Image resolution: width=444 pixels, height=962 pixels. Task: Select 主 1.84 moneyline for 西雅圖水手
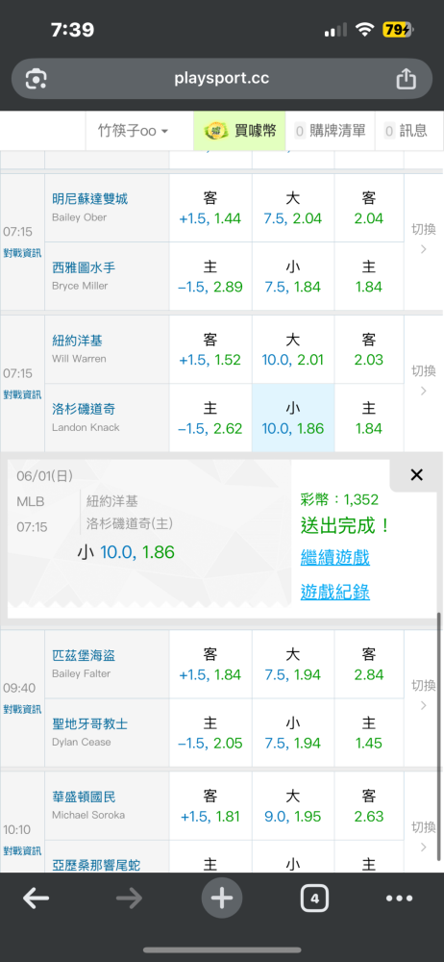click(x=369, y=277)
